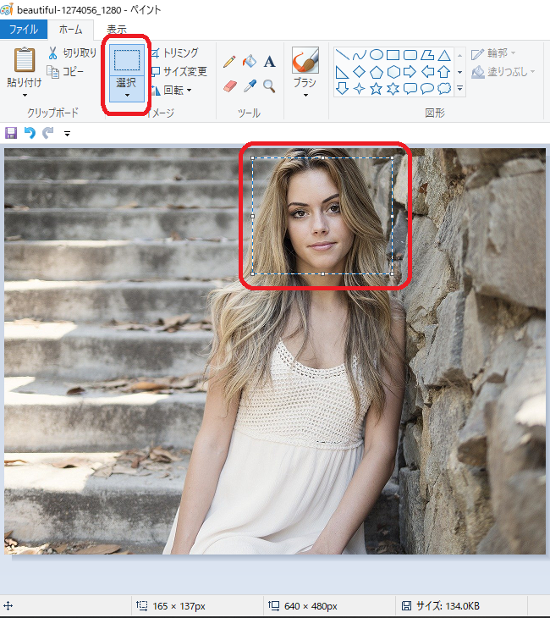Image resolution: width=550 pixels, height=618 pixels.
Task: Click the Brush tool icon
Action: point(305,60)
